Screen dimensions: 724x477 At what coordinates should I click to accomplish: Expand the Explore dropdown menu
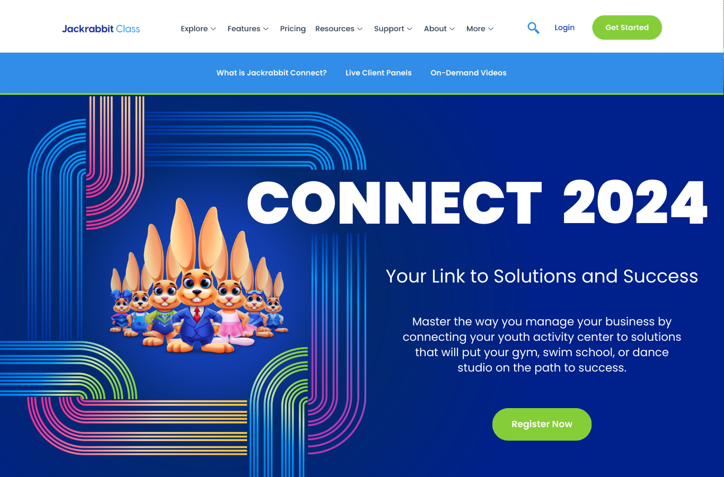coord(198,29)
